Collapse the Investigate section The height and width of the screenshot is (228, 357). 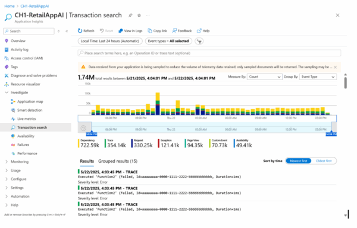pos(7,93)
